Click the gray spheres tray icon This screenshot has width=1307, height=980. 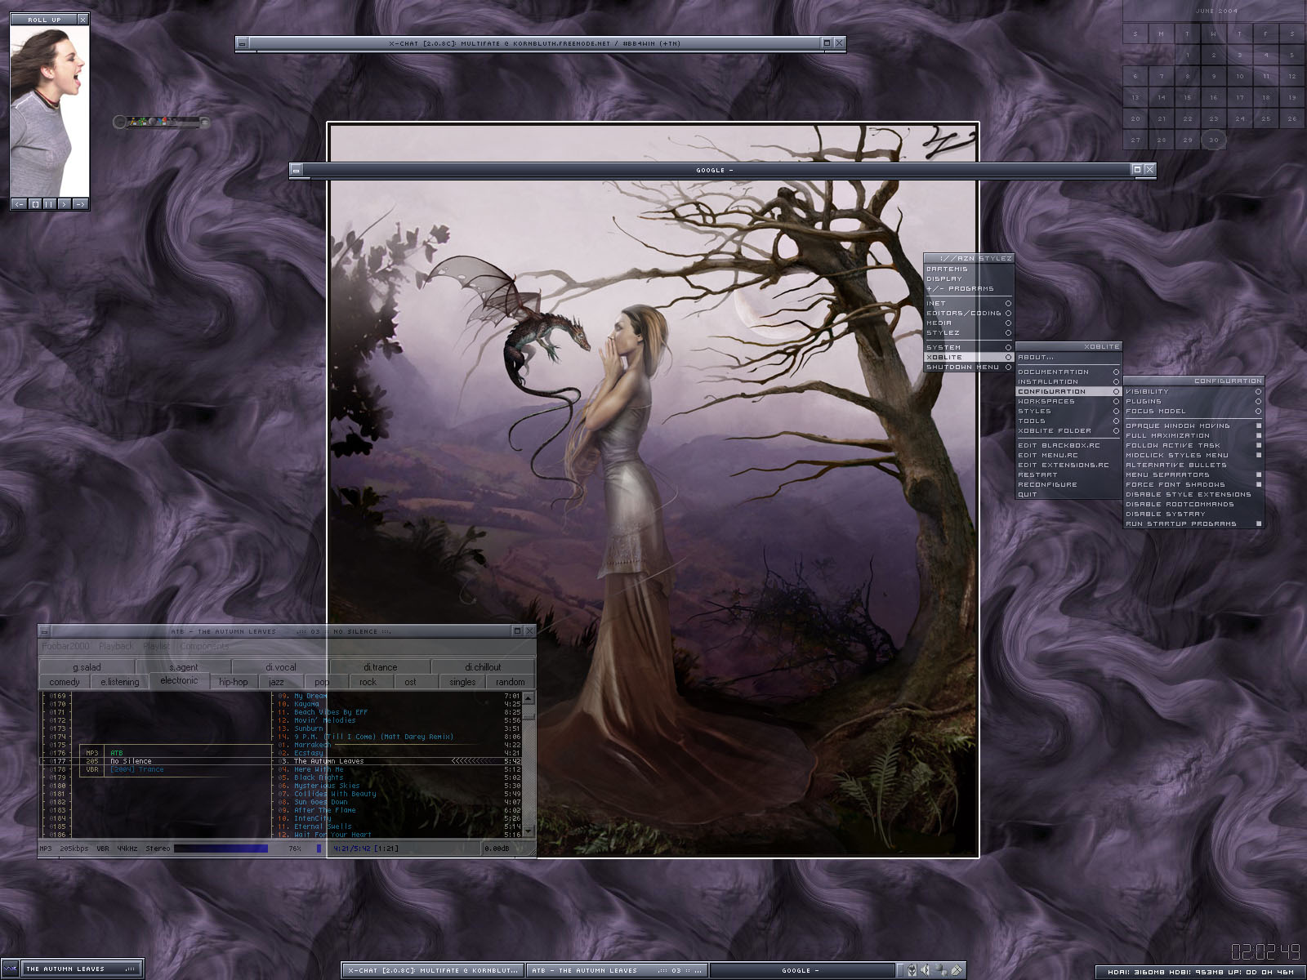[940, 969]
